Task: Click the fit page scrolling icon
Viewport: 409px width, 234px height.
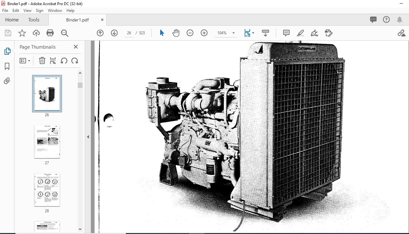Action: pyautogui.click(x=247, y=33)
